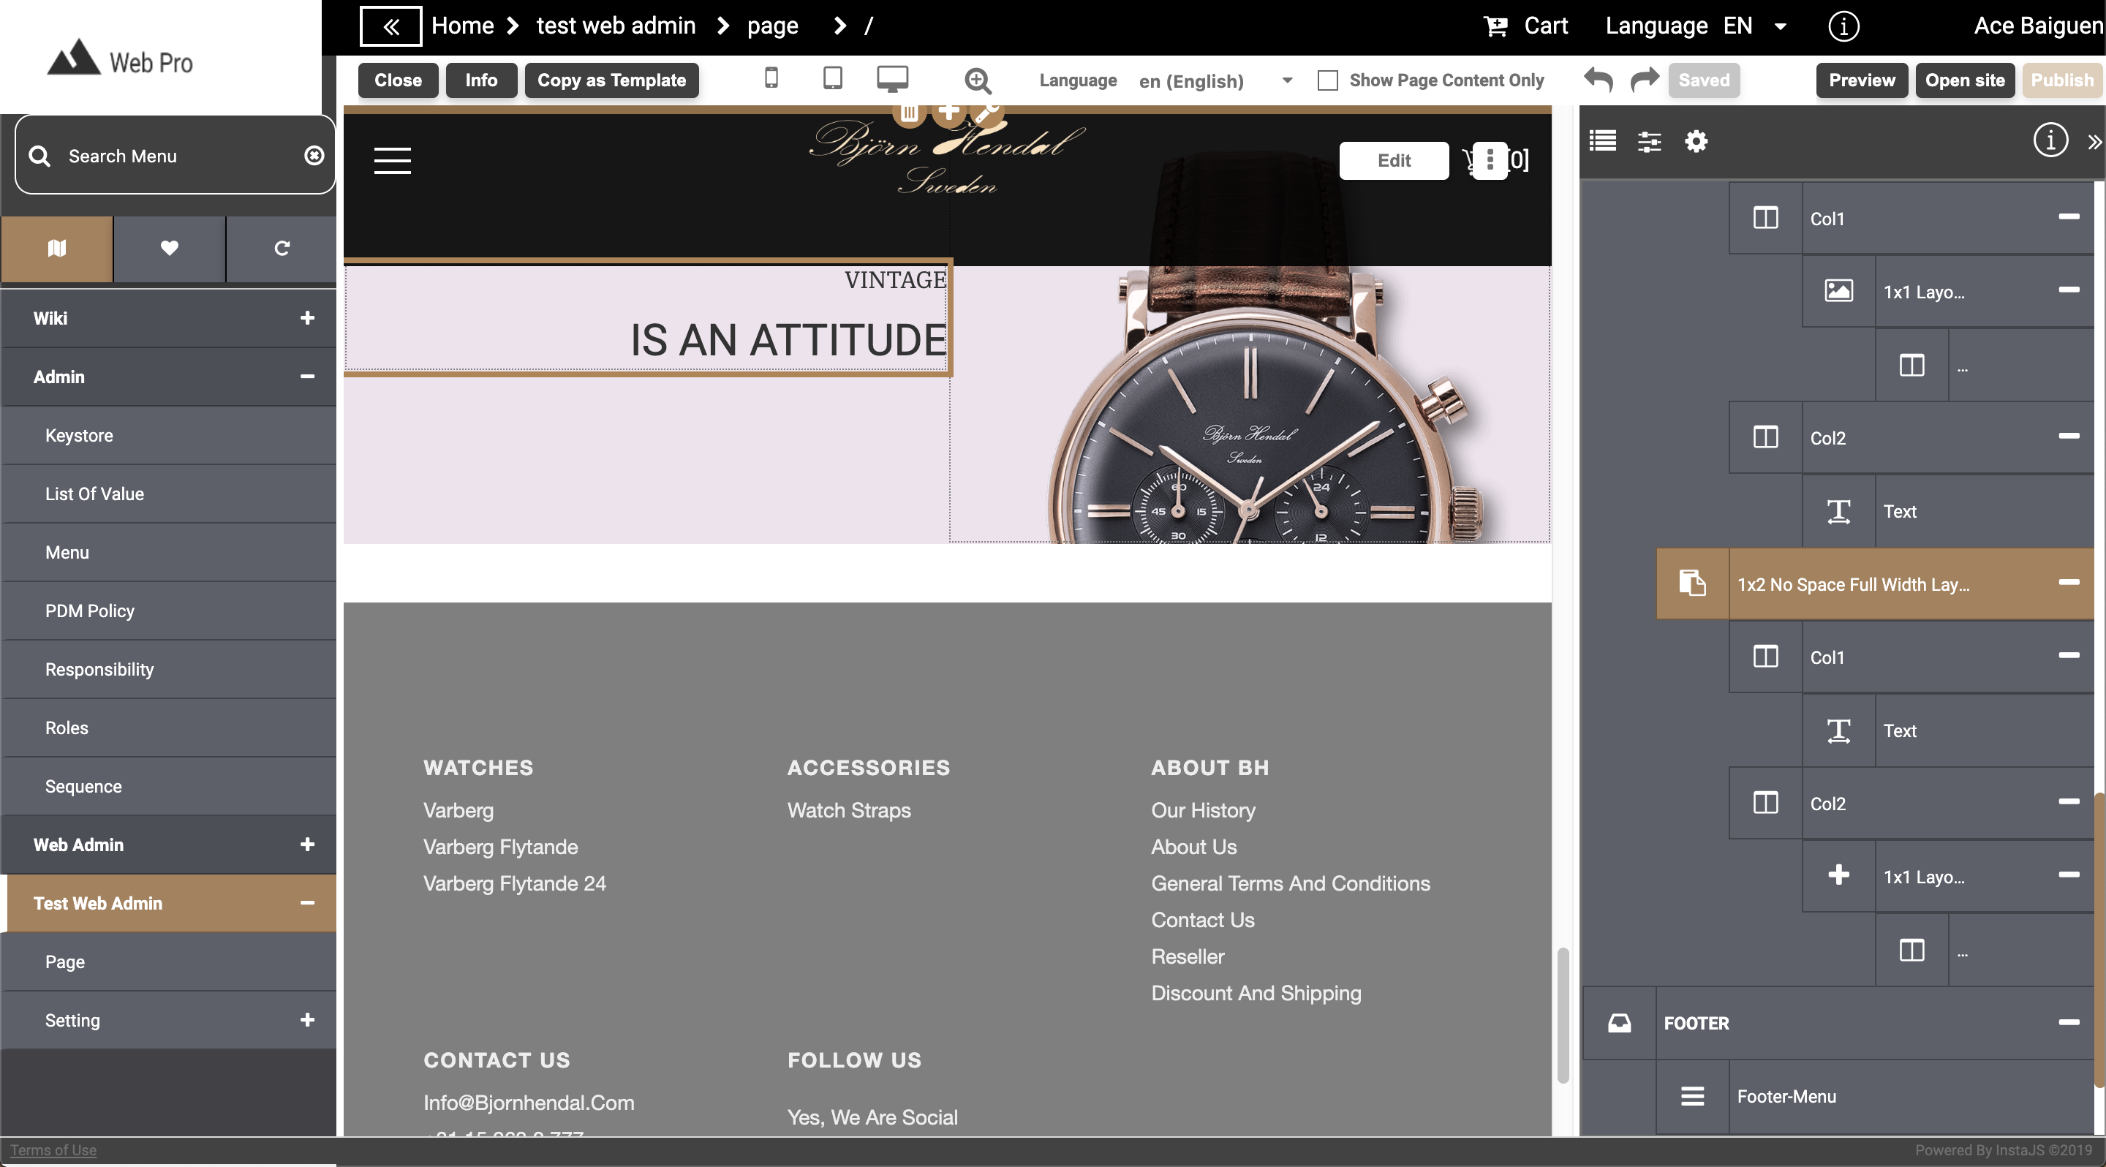2106x1167 pixels.
Task: Click the Preview button
Action: coord(1861,80)
